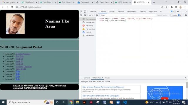Toggle the live expression eye icon
The image size is (188, 105).
point(97,15)
